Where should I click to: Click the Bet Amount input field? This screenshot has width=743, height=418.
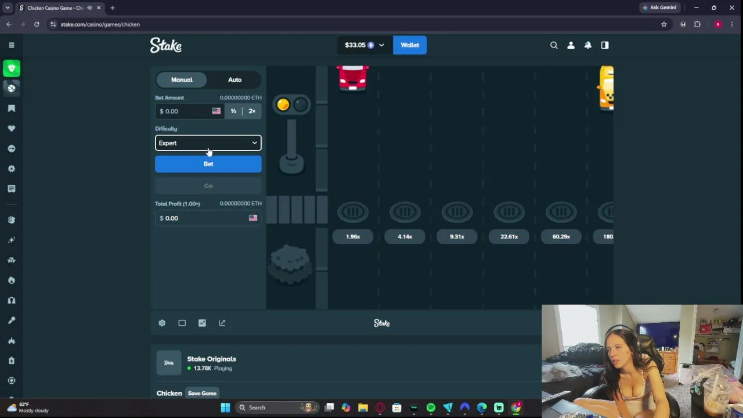click(185, 111)
